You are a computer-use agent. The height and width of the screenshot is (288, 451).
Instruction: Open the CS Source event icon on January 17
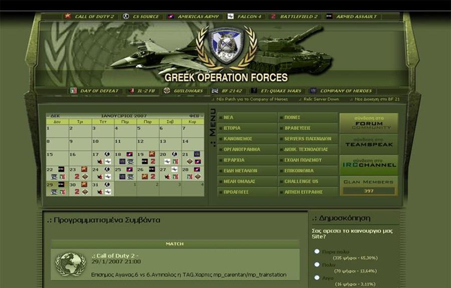(x=107, y=154)
